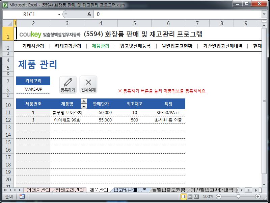Viewport: 270px width, 203px height.
Task: Click horizontal scrollbar left arrow
Action: click(242, 190)
